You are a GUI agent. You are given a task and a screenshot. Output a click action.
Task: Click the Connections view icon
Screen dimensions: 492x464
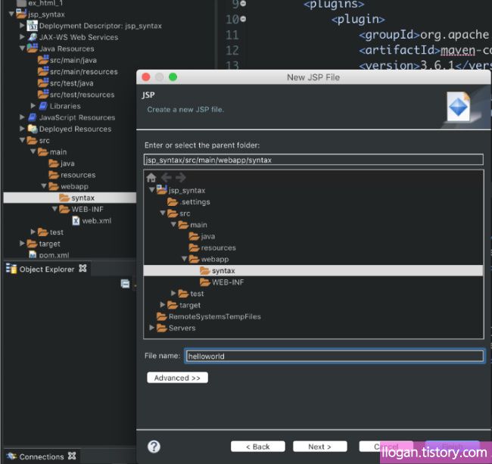[x=11, y=456]
